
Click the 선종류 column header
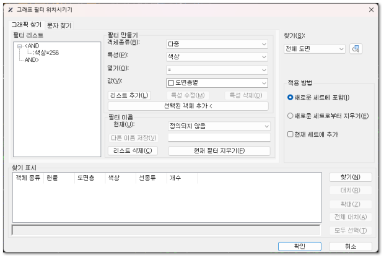coord(151,178)
